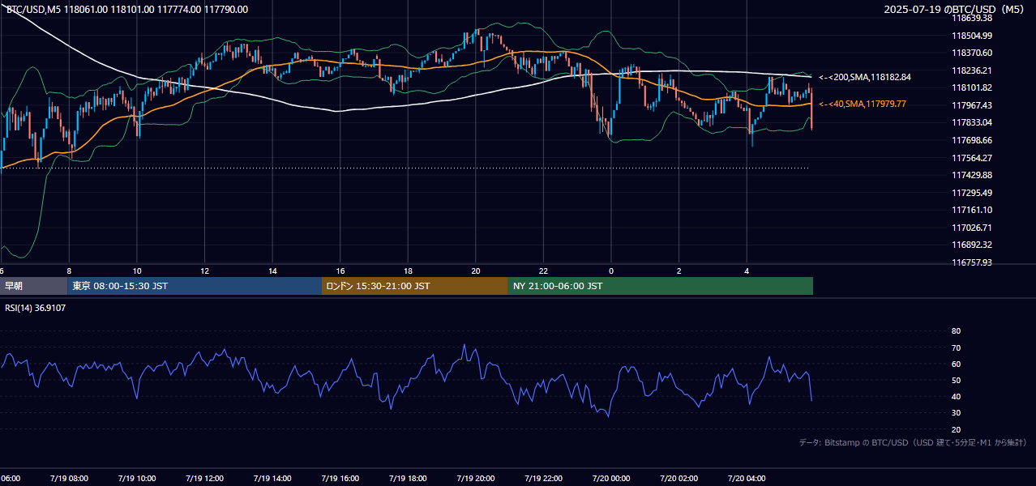1036x486 pixels.
Task: Click RSI axis level 60
Action: 956,364
